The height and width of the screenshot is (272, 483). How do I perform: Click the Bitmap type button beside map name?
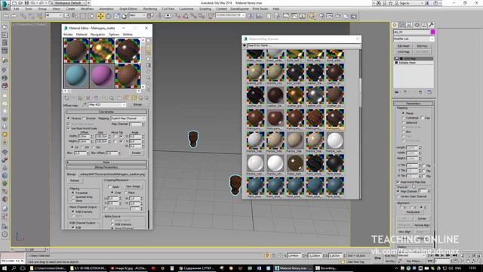tap(137, 105)
